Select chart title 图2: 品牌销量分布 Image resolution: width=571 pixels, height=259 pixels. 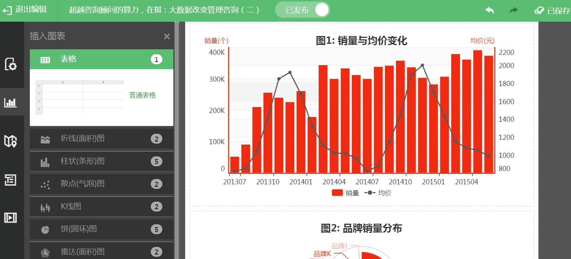pos(362,228)
